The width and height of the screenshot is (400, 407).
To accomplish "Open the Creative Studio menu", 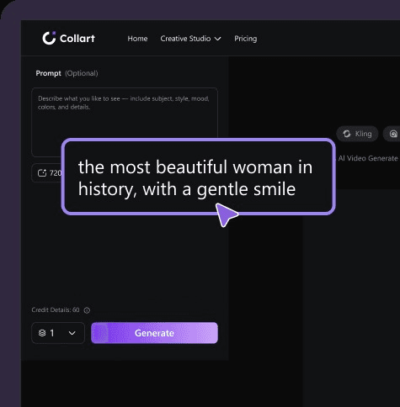I will point(190,39).
